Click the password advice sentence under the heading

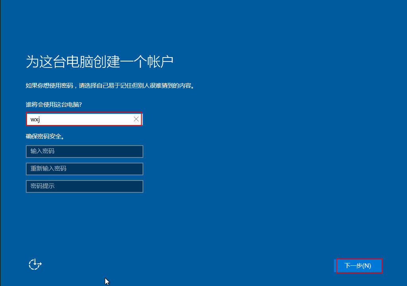[111, 86]
